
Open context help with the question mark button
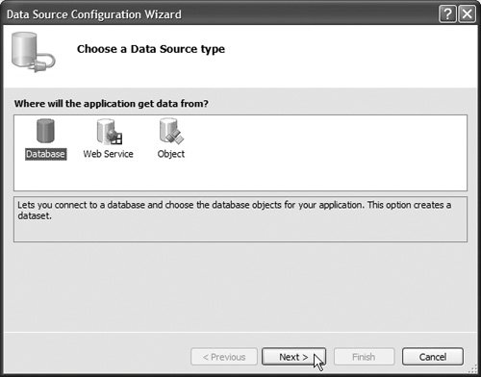click(x=447, y=14)
